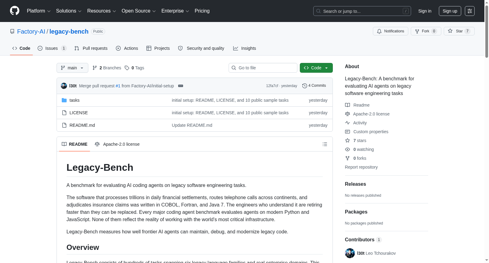Click the scale icon beside Apache-2.0 license in About
489x263 pixels.
click(x=347, y=114)
